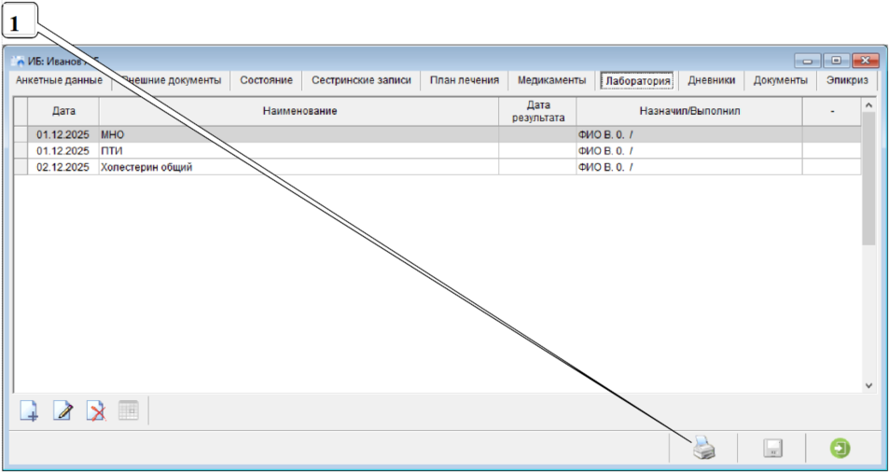
Task: Select the Холестерин общий row
Action: click(x=299, y=167)
